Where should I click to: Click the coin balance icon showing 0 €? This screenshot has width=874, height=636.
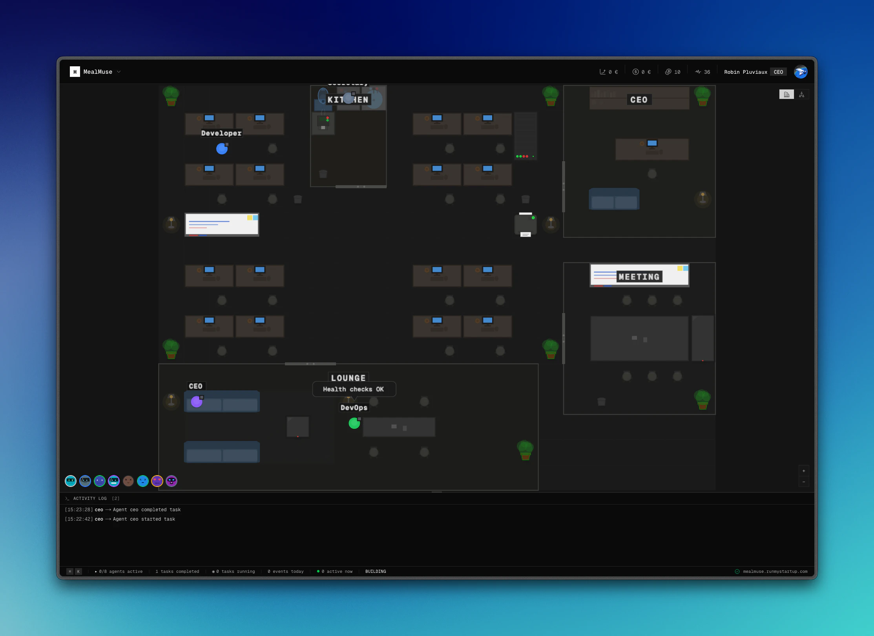coord(637,71)
